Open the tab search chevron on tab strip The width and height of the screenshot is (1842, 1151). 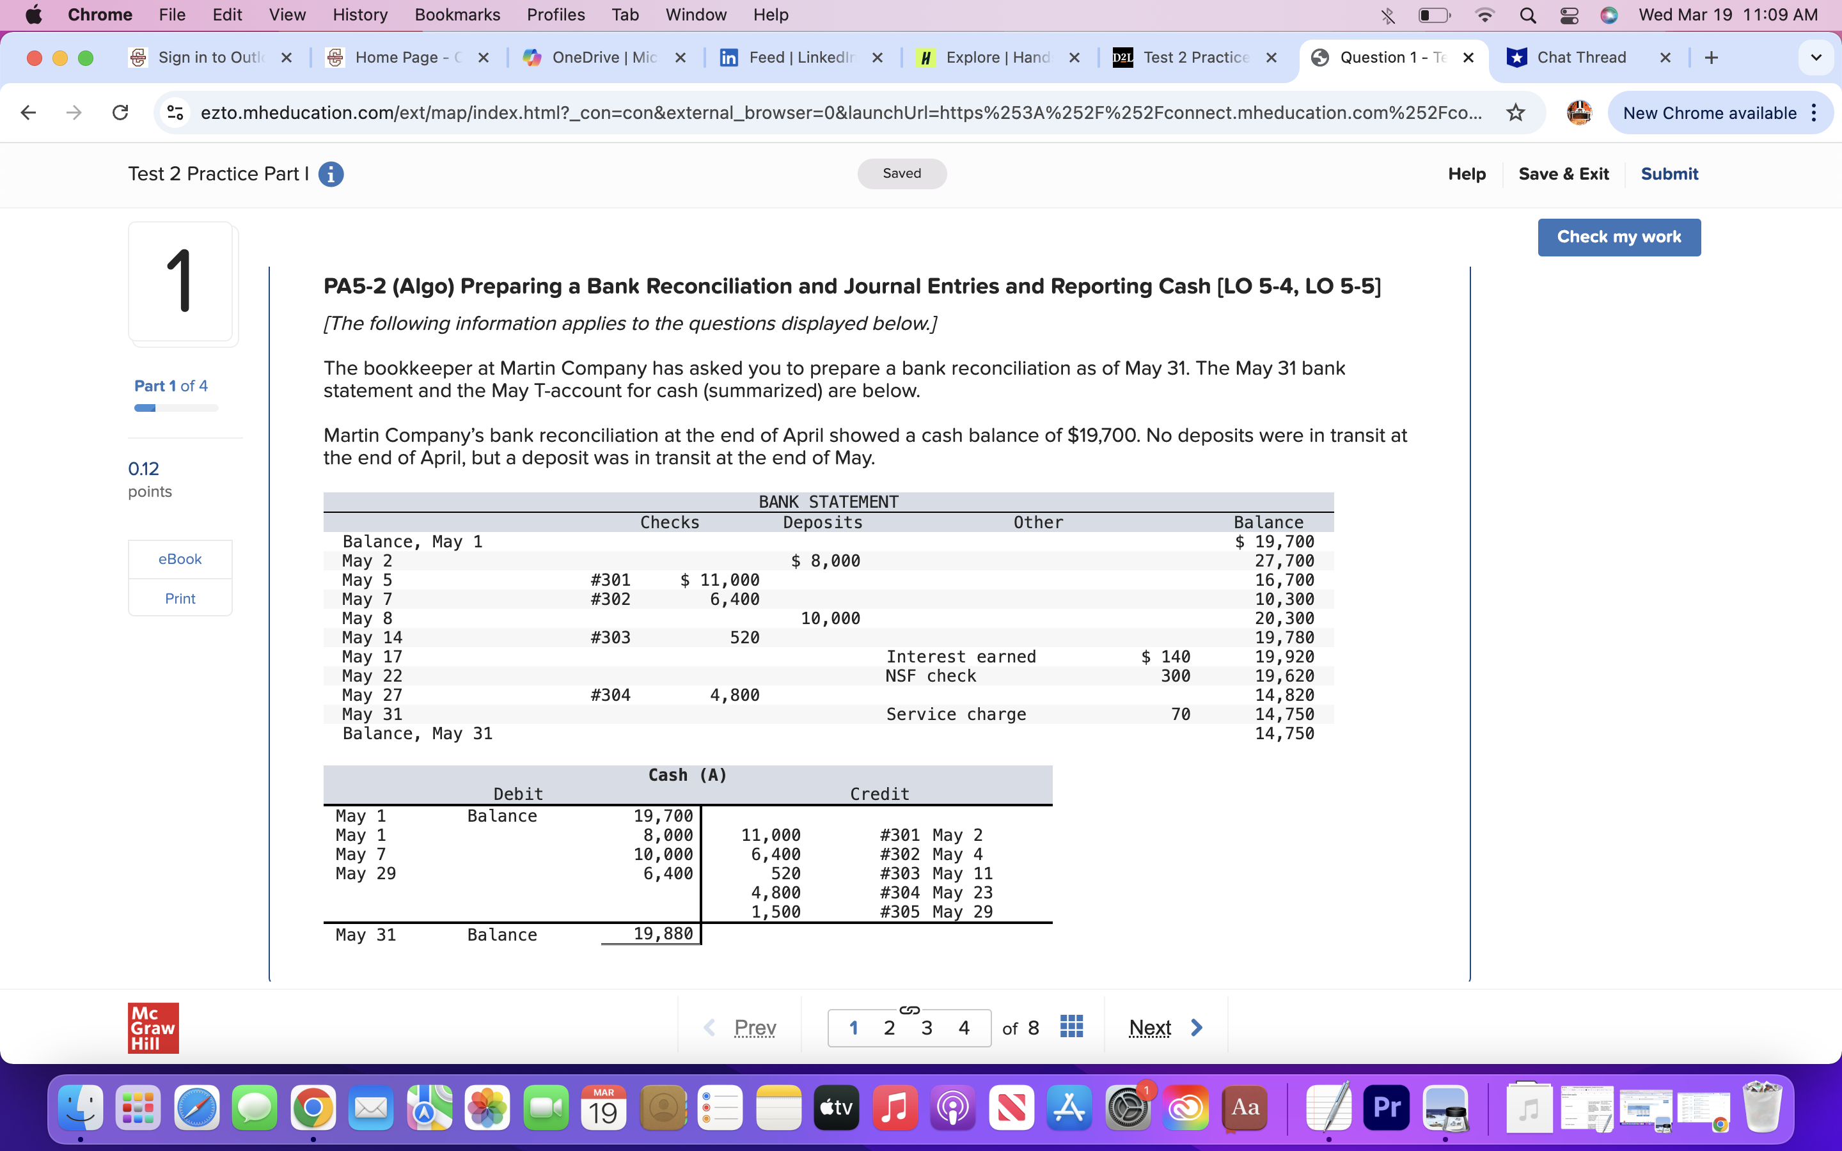coord(1817,57)
